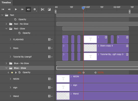Select the Wand clip thumbnail
Screen dimensions: 138x101
(63, 96)
